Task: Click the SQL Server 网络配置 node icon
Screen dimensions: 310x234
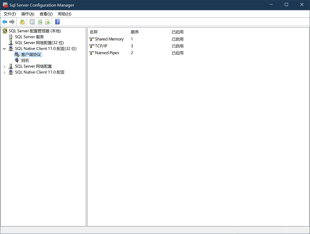Action: 11,66
